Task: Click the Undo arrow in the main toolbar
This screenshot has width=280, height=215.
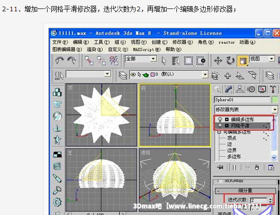Action: click(x=59, y=60)
